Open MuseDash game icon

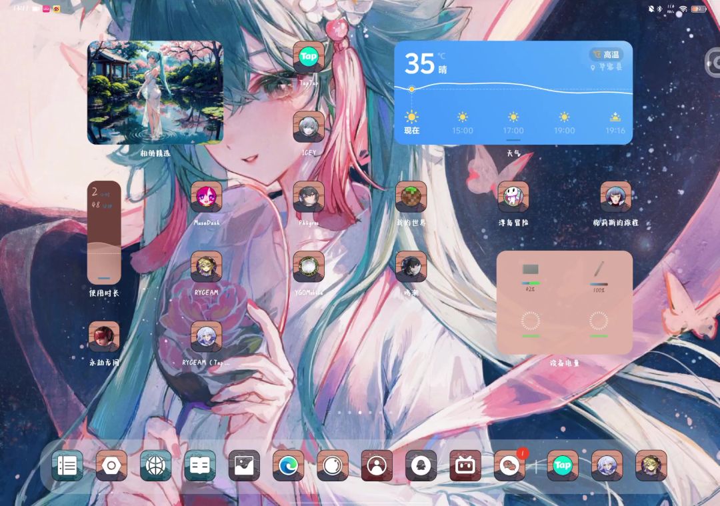pyautogui.click(x=206, y=197)
